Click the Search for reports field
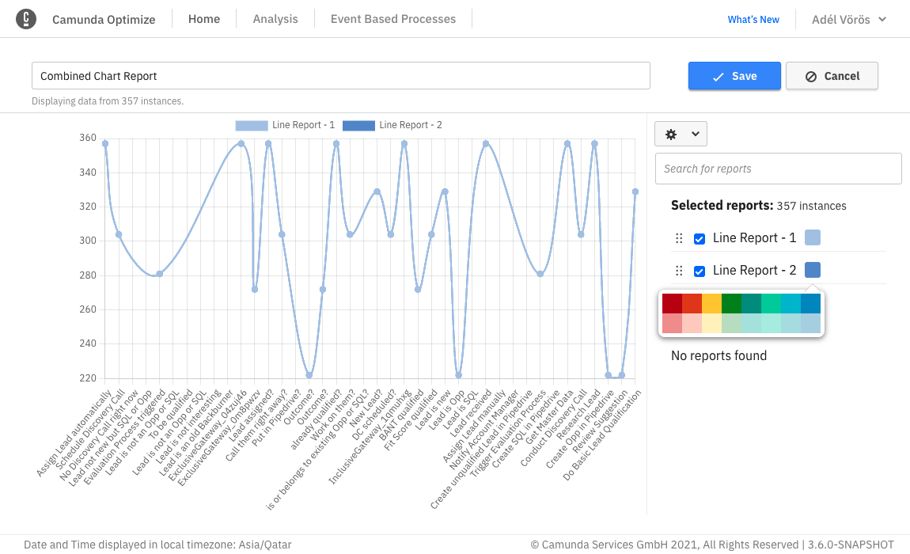The height and width of the screenshot is (554, 910). click(778, 169)
